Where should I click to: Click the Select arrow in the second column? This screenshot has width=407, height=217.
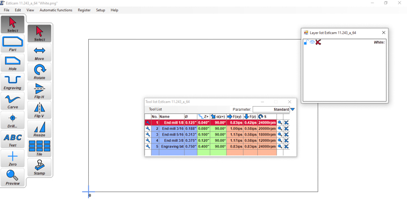point(40,33)
